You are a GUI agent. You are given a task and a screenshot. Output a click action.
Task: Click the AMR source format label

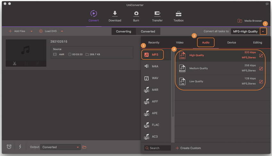tap(61, 54)
